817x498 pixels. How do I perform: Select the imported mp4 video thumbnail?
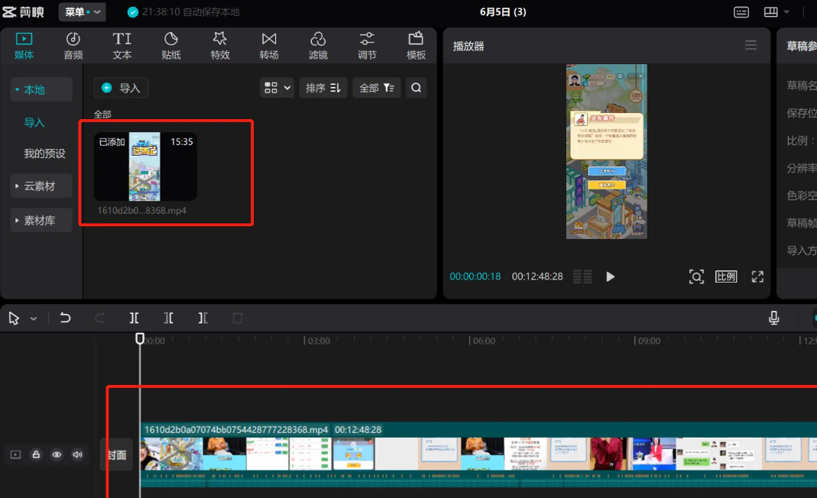point(145,167)
